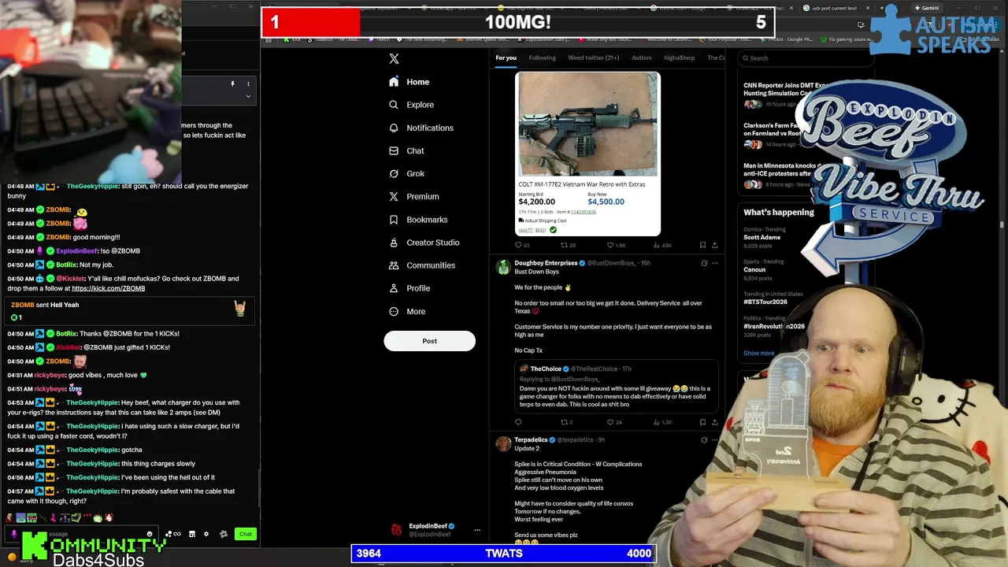Open Doughboy Enterprises profile name
This screenshot has width=1008, height=567.
pyautogui.click(x=545, y=263)
